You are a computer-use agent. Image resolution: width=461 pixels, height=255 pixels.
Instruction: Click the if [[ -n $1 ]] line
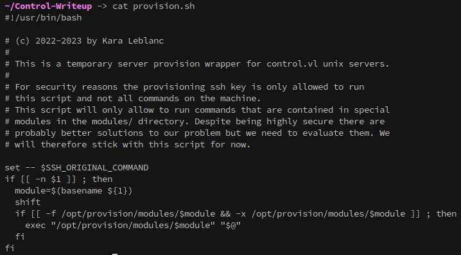(58, 179)
